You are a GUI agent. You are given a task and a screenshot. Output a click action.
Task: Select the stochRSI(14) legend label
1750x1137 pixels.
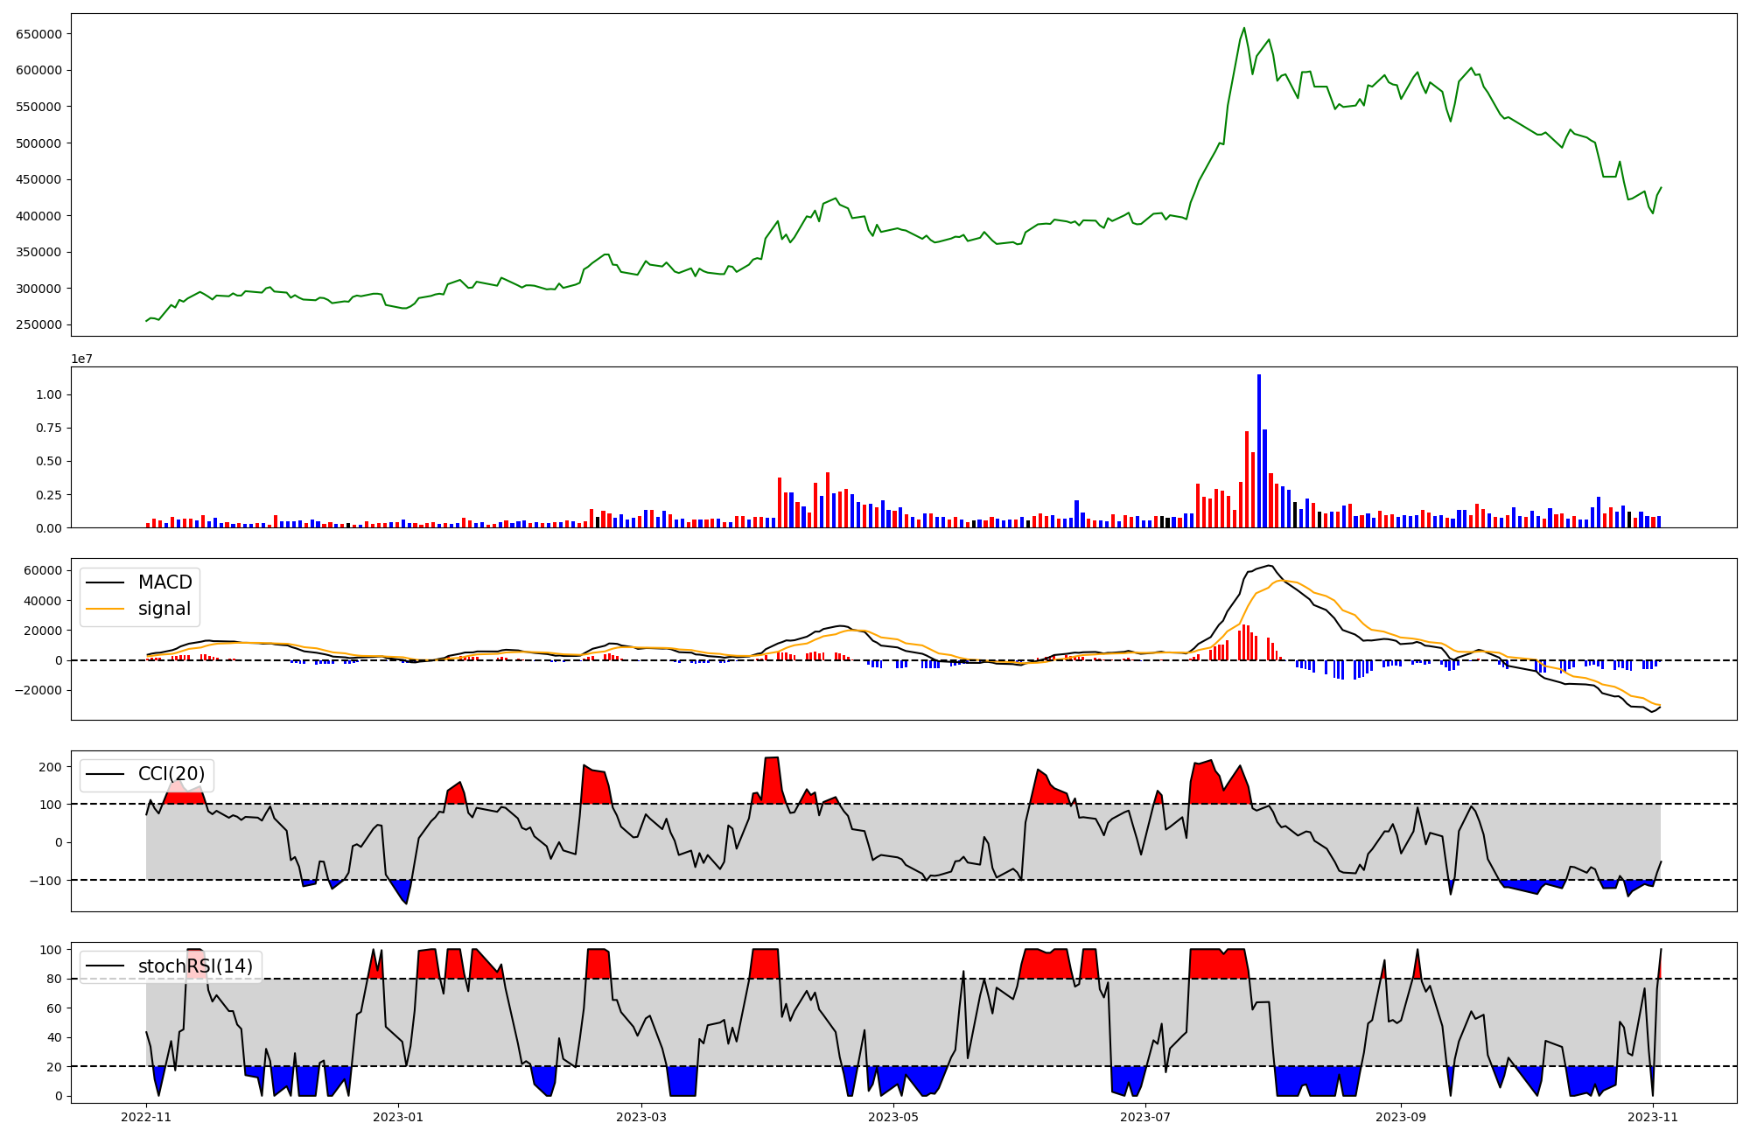(x=195, y=966)
